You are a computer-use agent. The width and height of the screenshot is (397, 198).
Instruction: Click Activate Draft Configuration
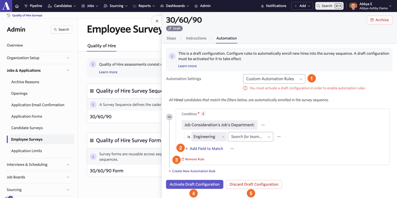point(195,184)
